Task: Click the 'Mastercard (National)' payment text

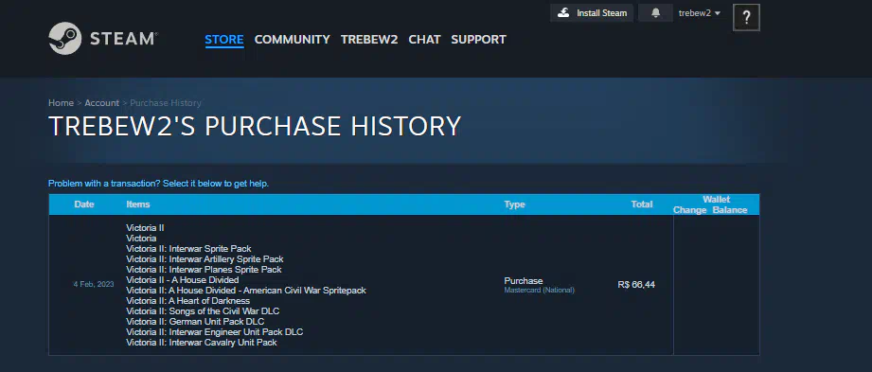Action: tap(539, 291)
